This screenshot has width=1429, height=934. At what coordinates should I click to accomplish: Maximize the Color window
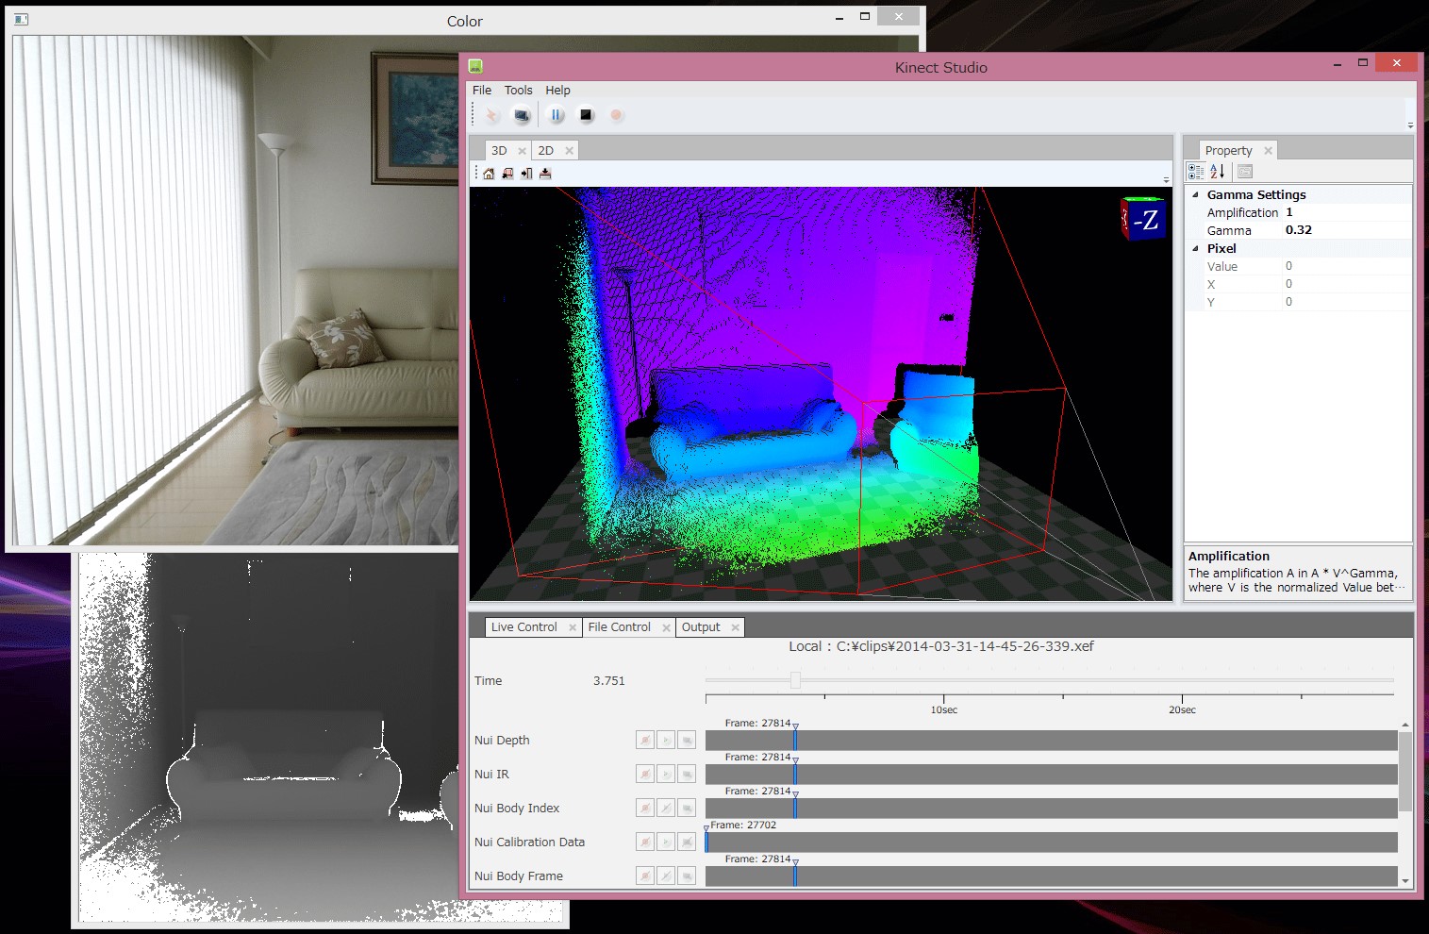865,17
